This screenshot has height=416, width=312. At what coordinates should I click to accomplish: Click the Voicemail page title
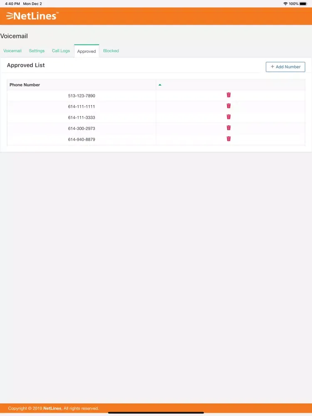pyautogui.click(x=14, y=36)
